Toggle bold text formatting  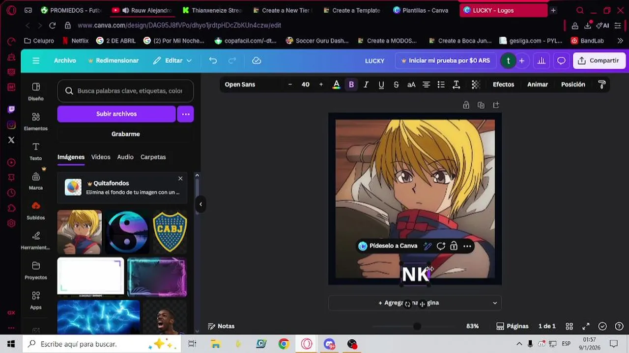coord(351,84)
